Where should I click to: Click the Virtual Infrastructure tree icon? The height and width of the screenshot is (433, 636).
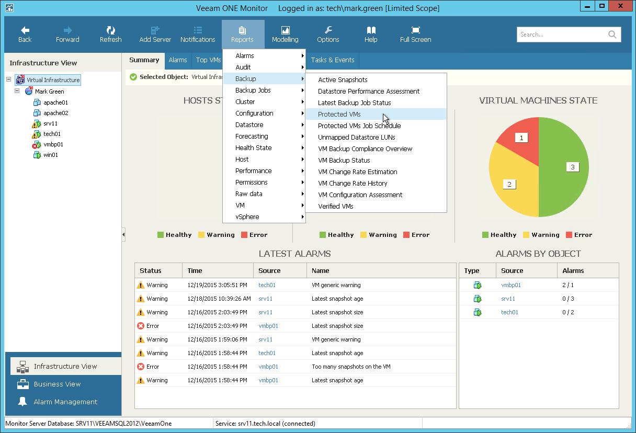(x=20, y=80)
